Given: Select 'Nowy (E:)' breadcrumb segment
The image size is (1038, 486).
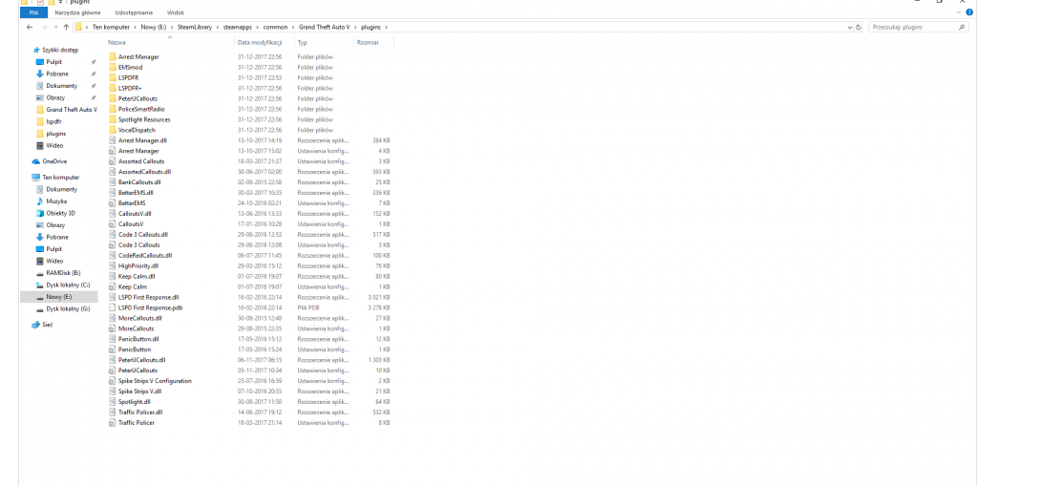Looking at the screenshot, I should (152, 27).
